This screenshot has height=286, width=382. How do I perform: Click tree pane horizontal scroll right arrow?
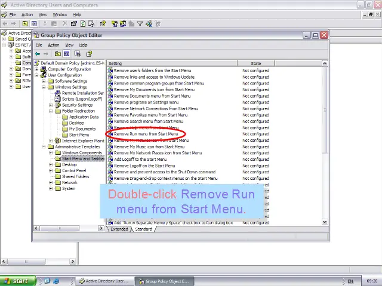coord(101,228)
